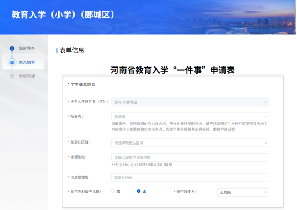
Task: Click the 信息填写 step indicator icon
Action: (x=12, y=62)
